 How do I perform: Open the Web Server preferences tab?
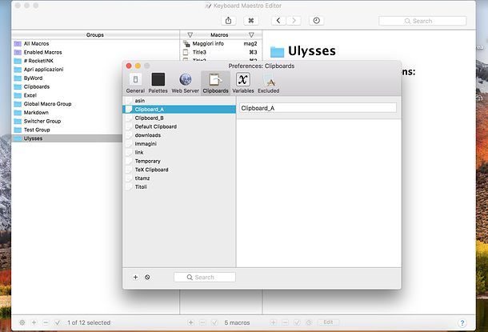click(185, 83)
